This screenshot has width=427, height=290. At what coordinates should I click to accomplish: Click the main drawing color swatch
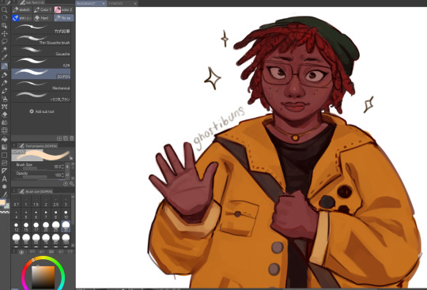pyautogui.click(x=2, y=202)
